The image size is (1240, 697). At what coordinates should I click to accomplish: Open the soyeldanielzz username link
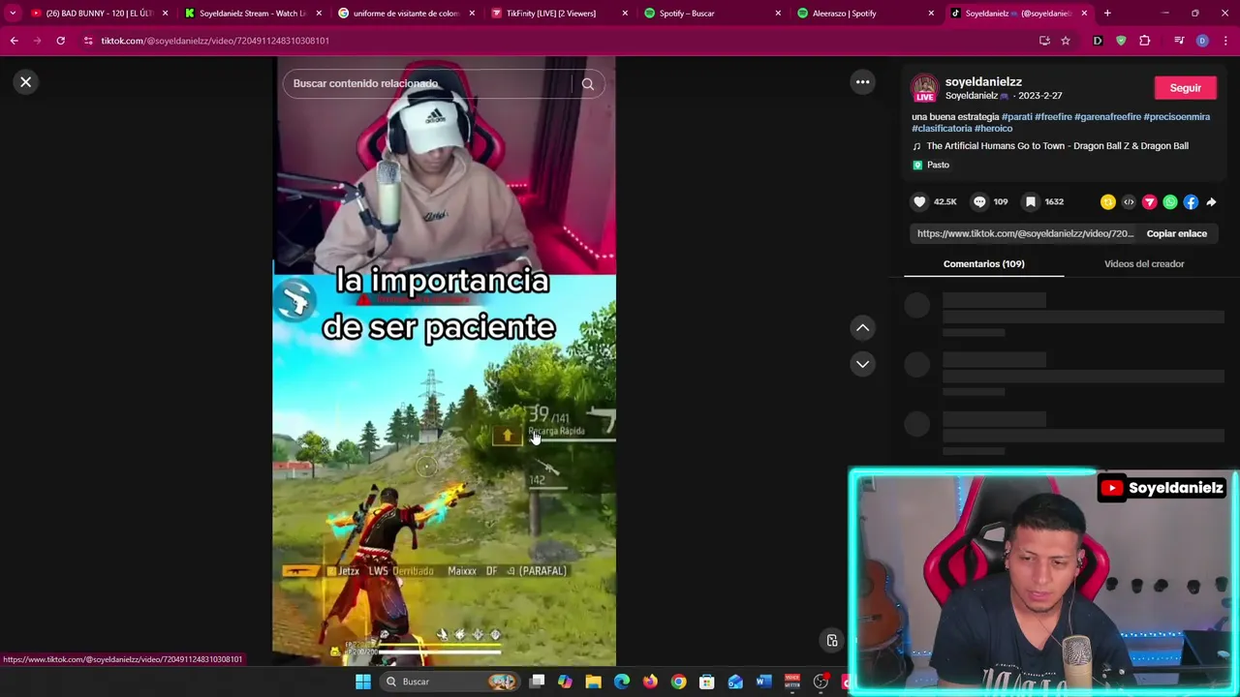pos(983,82)
